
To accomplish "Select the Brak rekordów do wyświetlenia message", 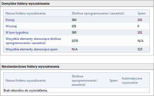I will (x=26, y=90).
